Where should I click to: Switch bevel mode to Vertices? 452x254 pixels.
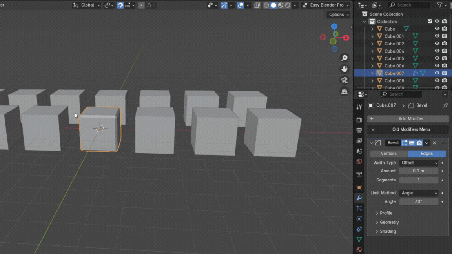click(x=388, y=154)
